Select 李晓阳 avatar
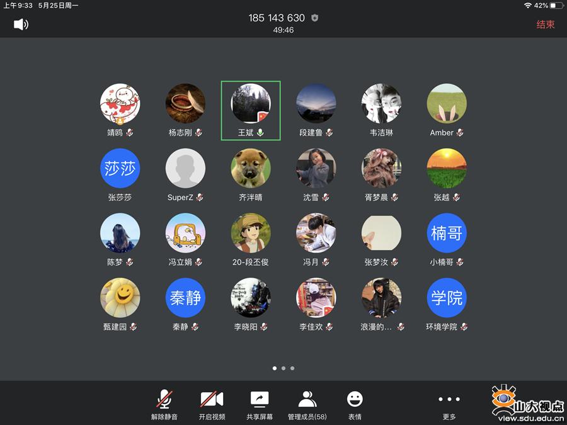This screenshot has height=425, width=567. coord(251,297)
